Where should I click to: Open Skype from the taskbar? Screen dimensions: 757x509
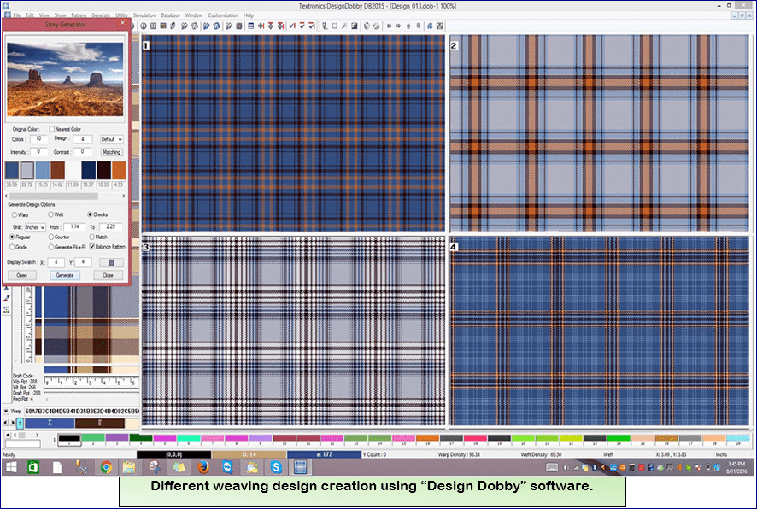pyautogui.click(x=276, y=467)
